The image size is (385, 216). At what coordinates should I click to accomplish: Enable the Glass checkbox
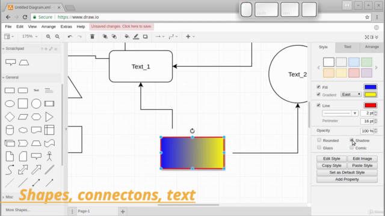point(319,148)
